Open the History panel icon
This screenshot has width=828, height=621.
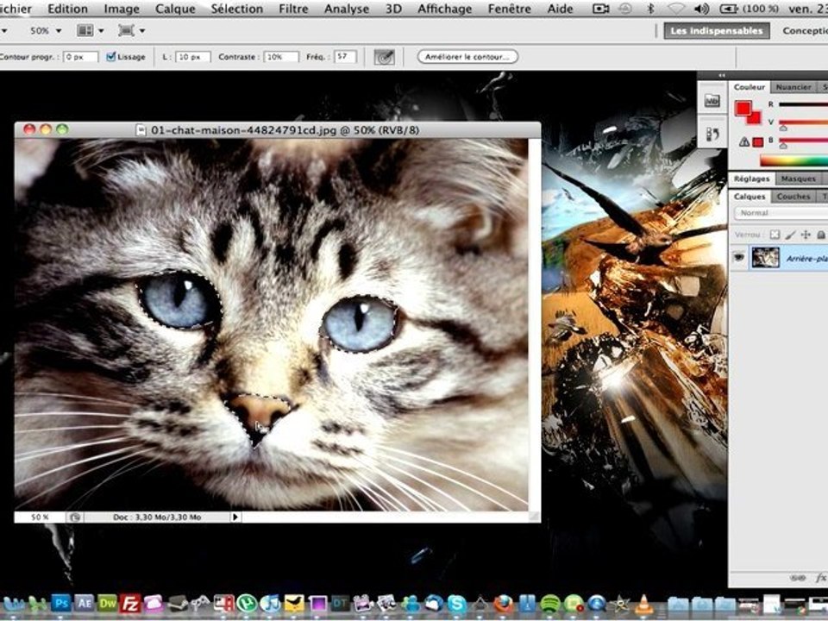712,135
